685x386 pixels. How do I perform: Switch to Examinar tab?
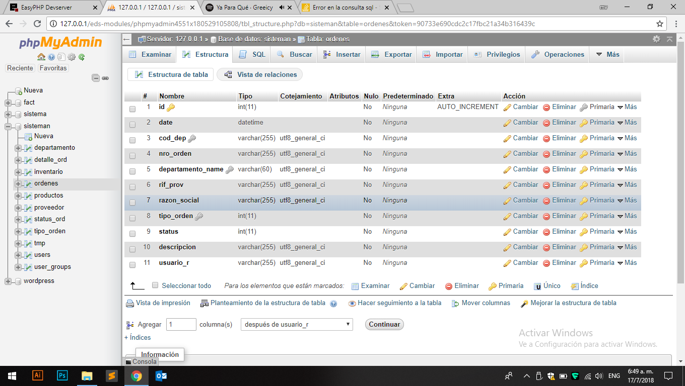tap(150, 54)
